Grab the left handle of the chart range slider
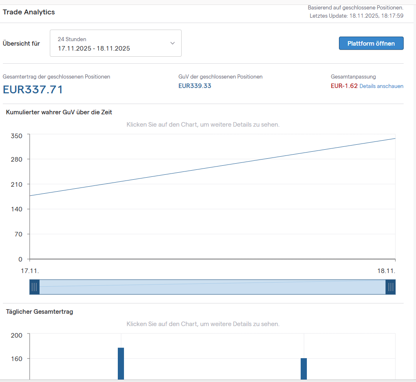Viewport: 416px width, 382px height. click(x=34, y=287)
